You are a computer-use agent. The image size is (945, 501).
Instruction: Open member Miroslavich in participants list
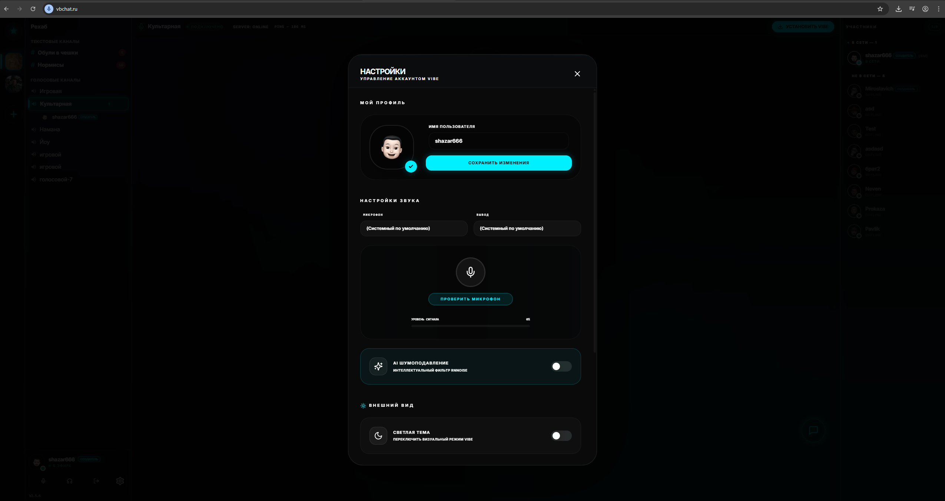click(x=892, y=91)
